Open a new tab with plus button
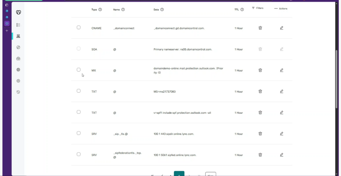Viewport: 341px width, 176px height. (x=7, y=31)
